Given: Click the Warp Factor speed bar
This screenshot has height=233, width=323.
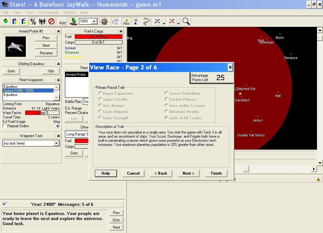Looking at the screenshot, I should (x=42, y=113).
